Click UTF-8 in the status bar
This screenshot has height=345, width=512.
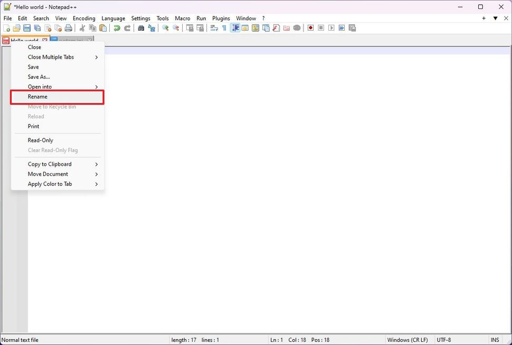pos(443,340)
